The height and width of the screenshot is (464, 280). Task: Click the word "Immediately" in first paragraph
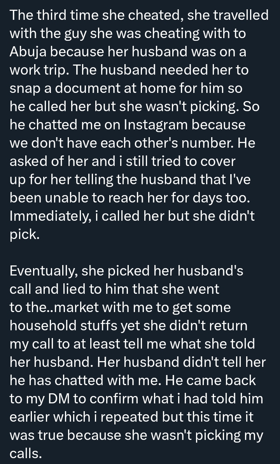[48, 216]
